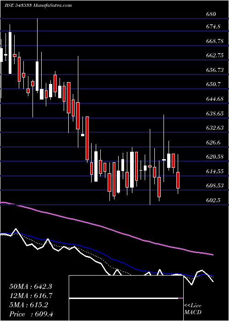Screen dimensions: 229x321
Task: Click the 50MA : 642.3 reading
Action: click(x=30, y=287)
